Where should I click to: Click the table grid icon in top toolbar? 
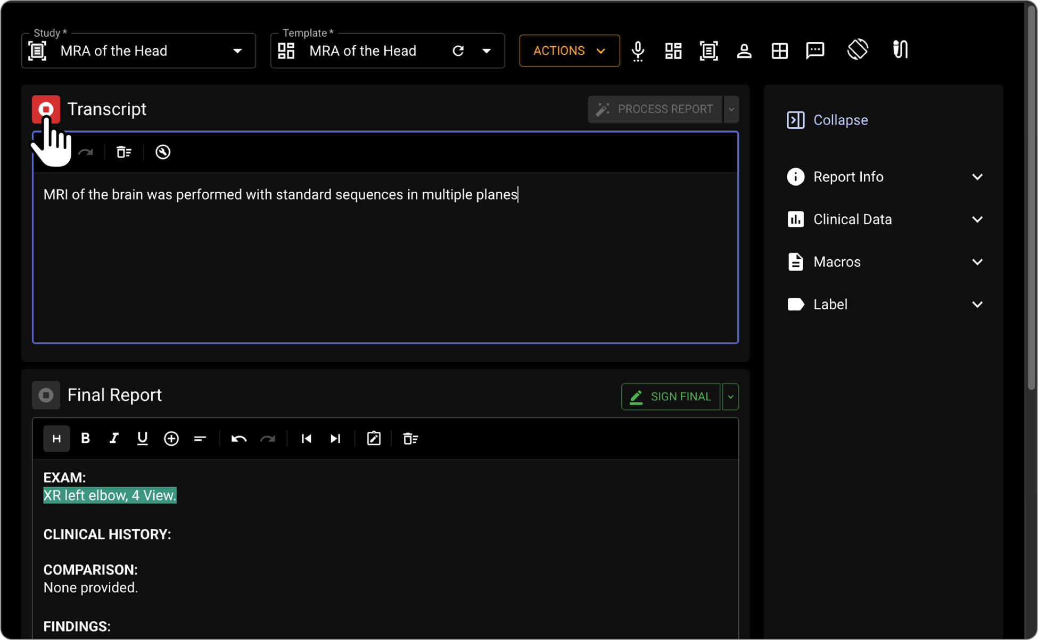point(779,51)
